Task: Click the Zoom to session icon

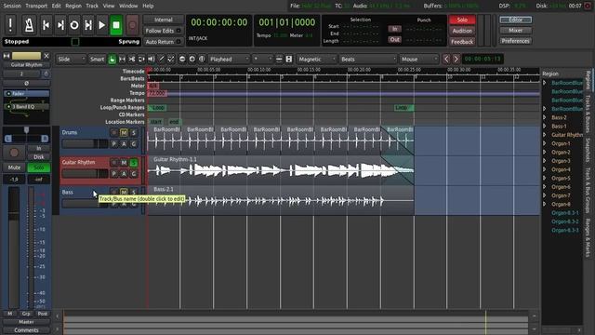Action: point(202,60)
